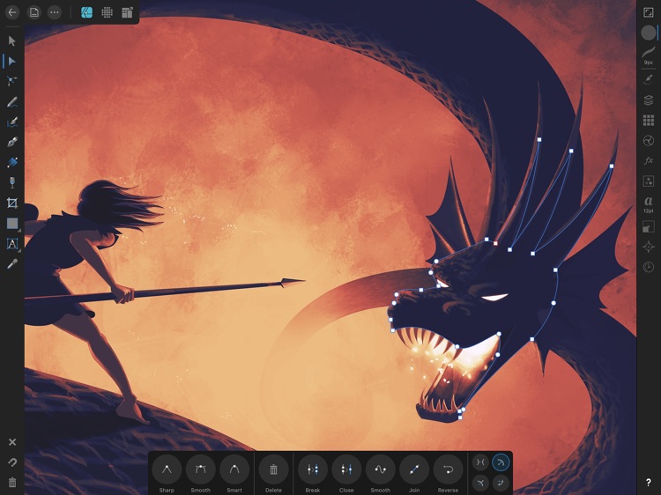Screen dimensions: 661x495
Task: Tap the X deselect icon
Action: point(12,442)
